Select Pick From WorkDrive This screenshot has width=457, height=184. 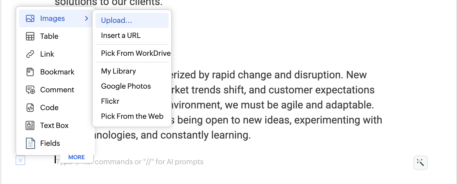[136, 53]
